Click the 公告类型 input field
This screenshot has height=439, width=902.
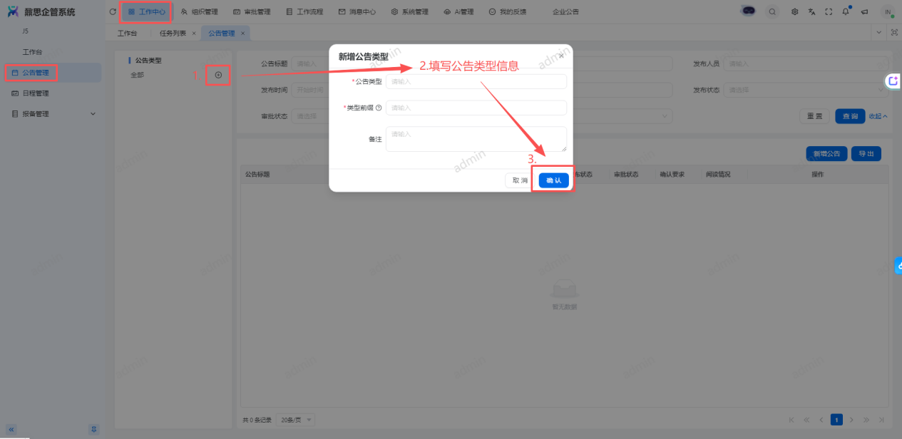[476, 82]
